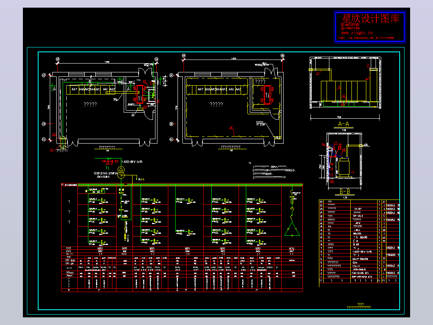Select the "AA2" cabinet in the left floor plan
Viewport: 433px width, 325px height.
(112, 90)
